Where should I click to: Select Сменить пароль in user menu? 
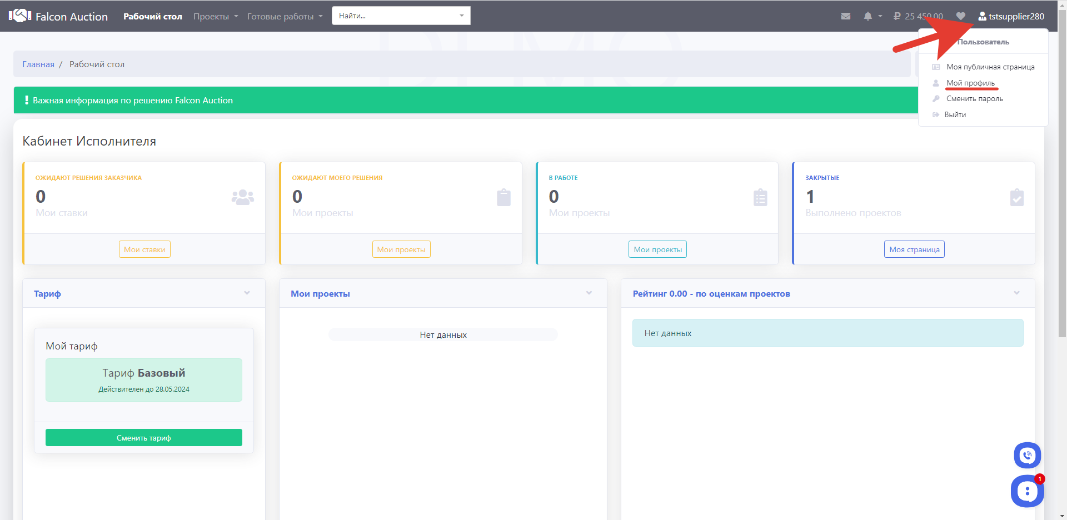point(974,98)
